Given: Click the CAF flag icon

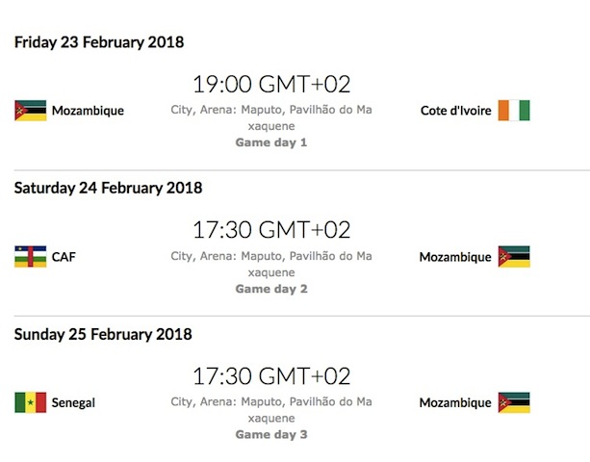Looking at the screenshot, I should pyautogui.click(x=30, y=257).
